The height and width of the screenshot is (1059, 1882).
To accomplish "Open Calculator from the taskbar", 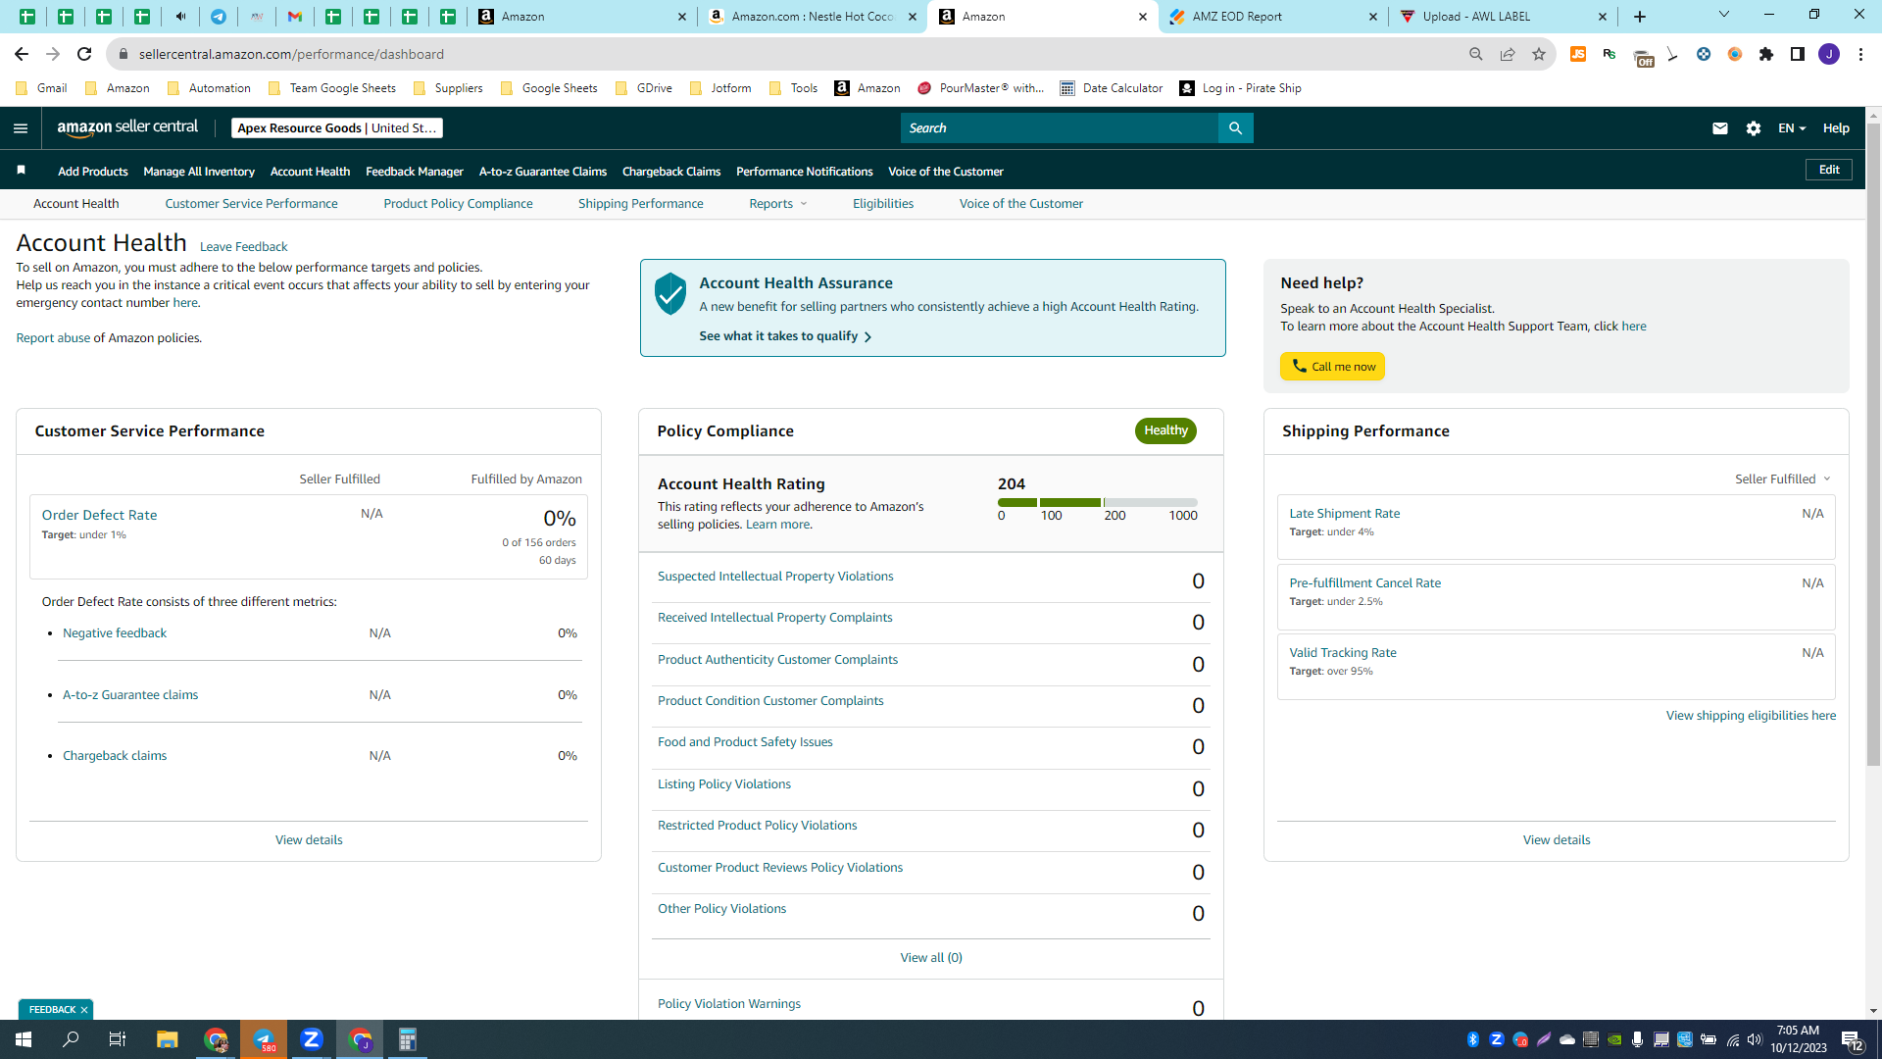I will click(408, 1039).
